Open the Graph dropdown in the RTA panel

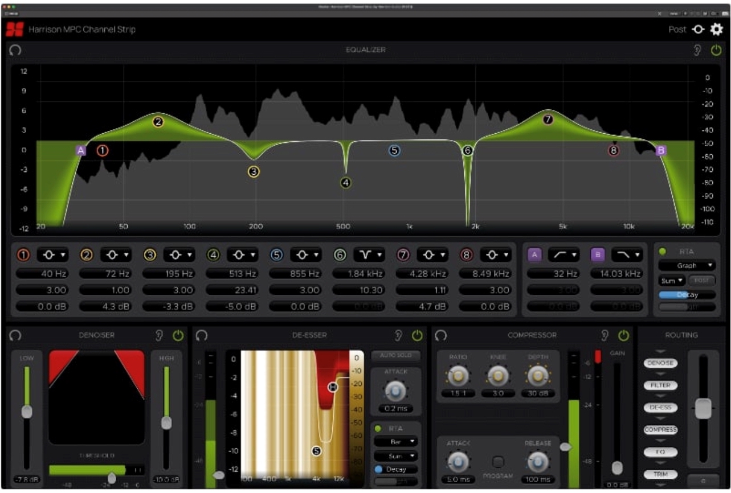(x=685, y=266)
